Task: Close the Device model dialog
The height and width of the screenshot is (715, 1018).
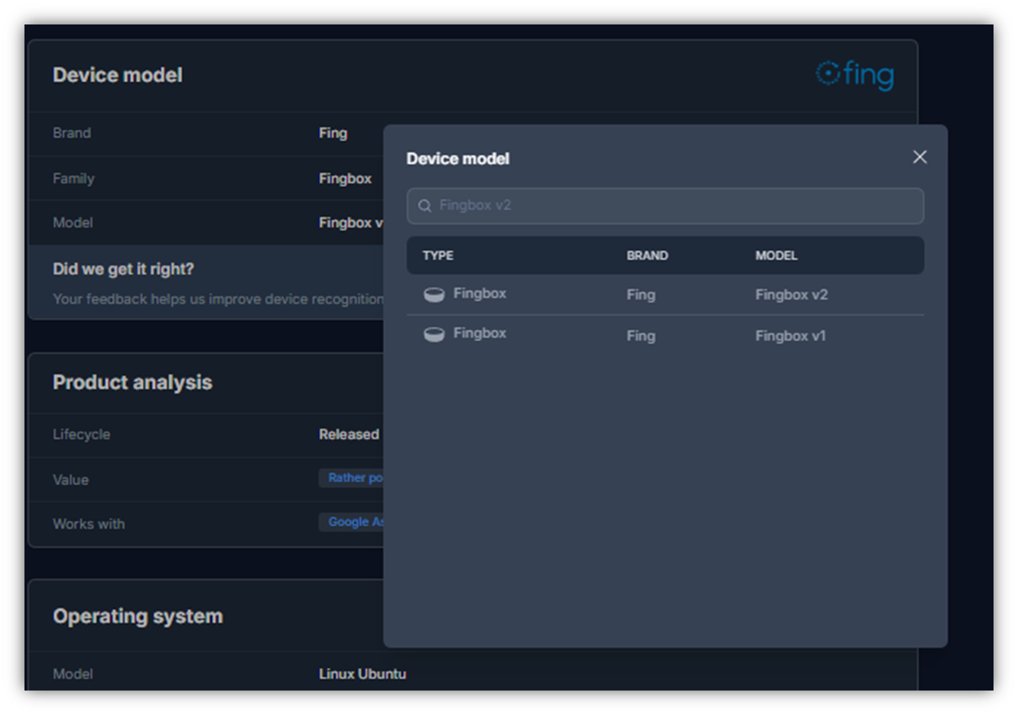Action: tap(919, 157)
